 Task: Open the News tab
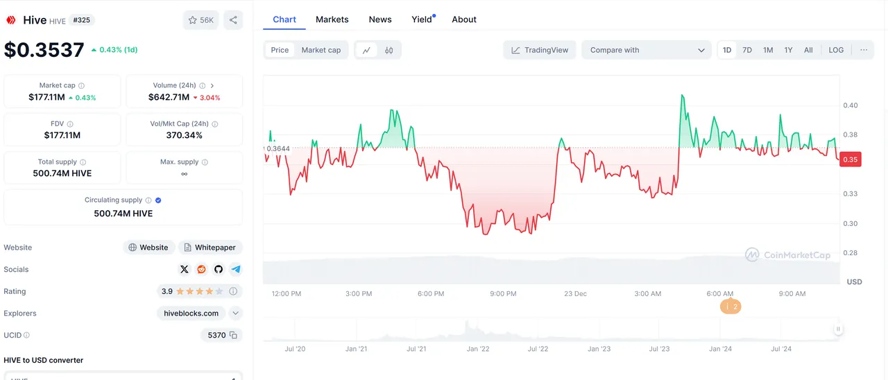380,19
